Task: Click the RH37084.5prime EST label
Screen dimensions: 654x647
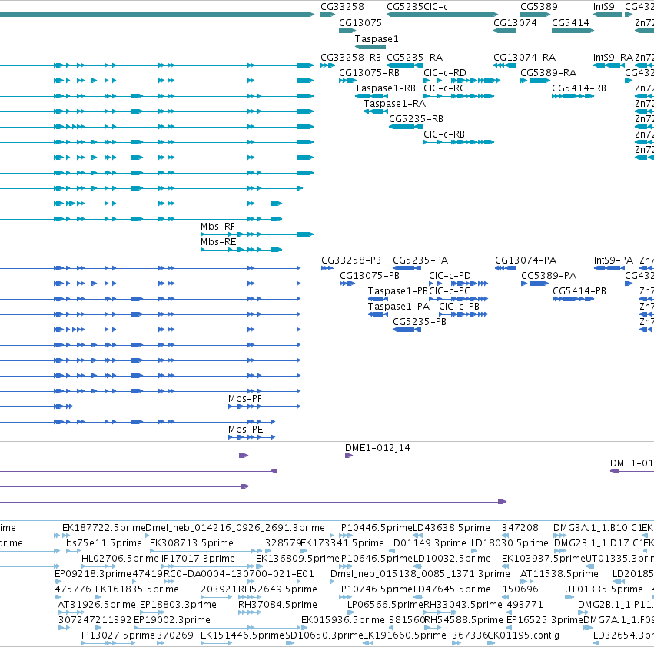Action: coord(277,605)
